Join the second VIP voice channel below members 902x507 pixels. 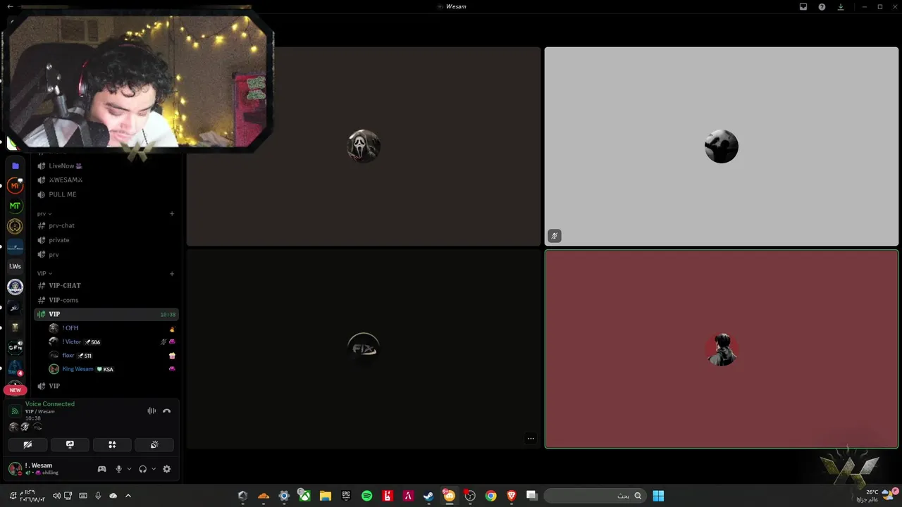pos(106,386)
